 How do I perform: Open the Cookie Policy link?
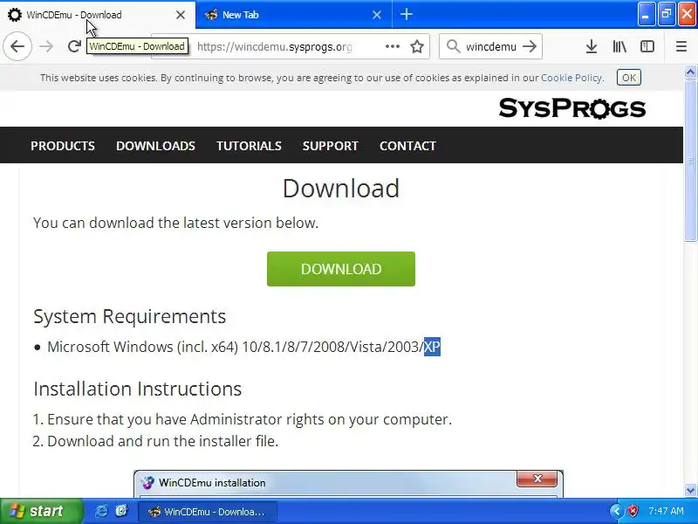click(x=571, y=78)
